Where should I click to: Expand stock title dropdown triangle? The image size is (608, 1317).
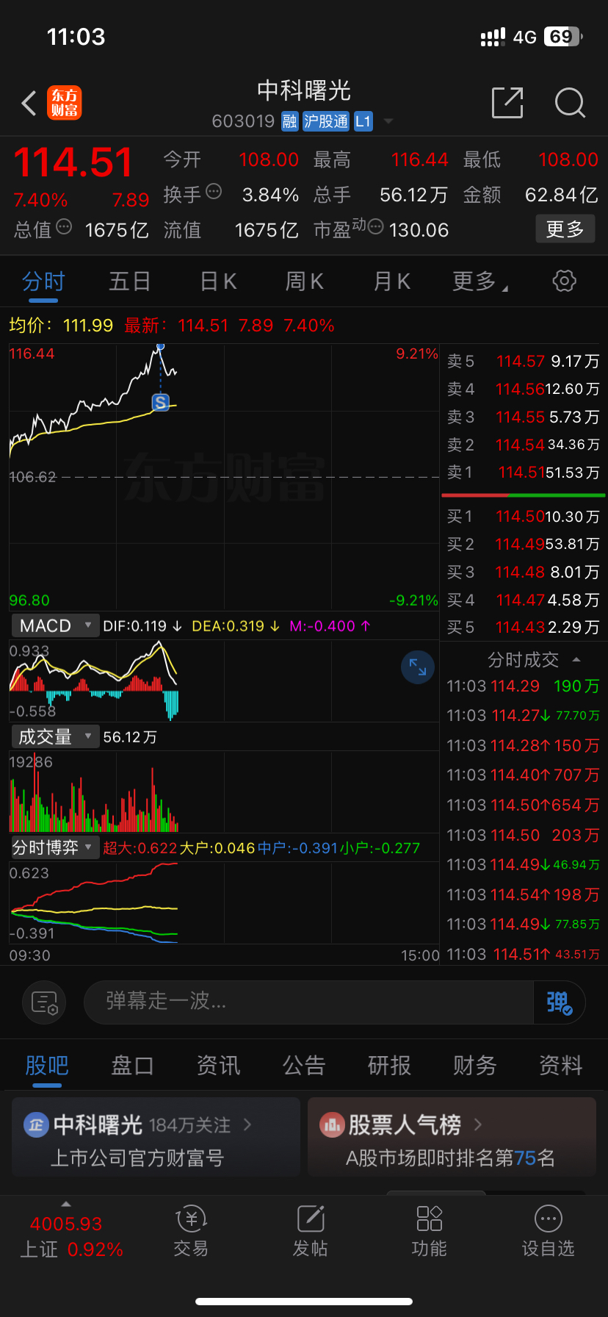pos(388,121)
